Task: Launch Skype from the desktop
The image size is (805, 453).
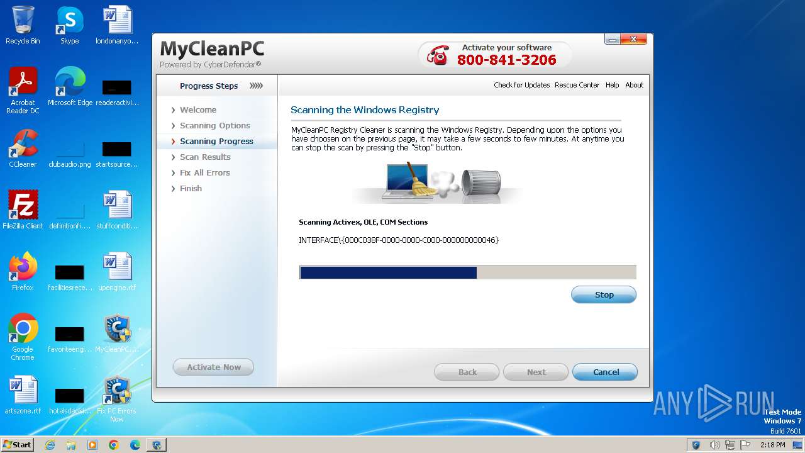Action: tap(69, 26)
